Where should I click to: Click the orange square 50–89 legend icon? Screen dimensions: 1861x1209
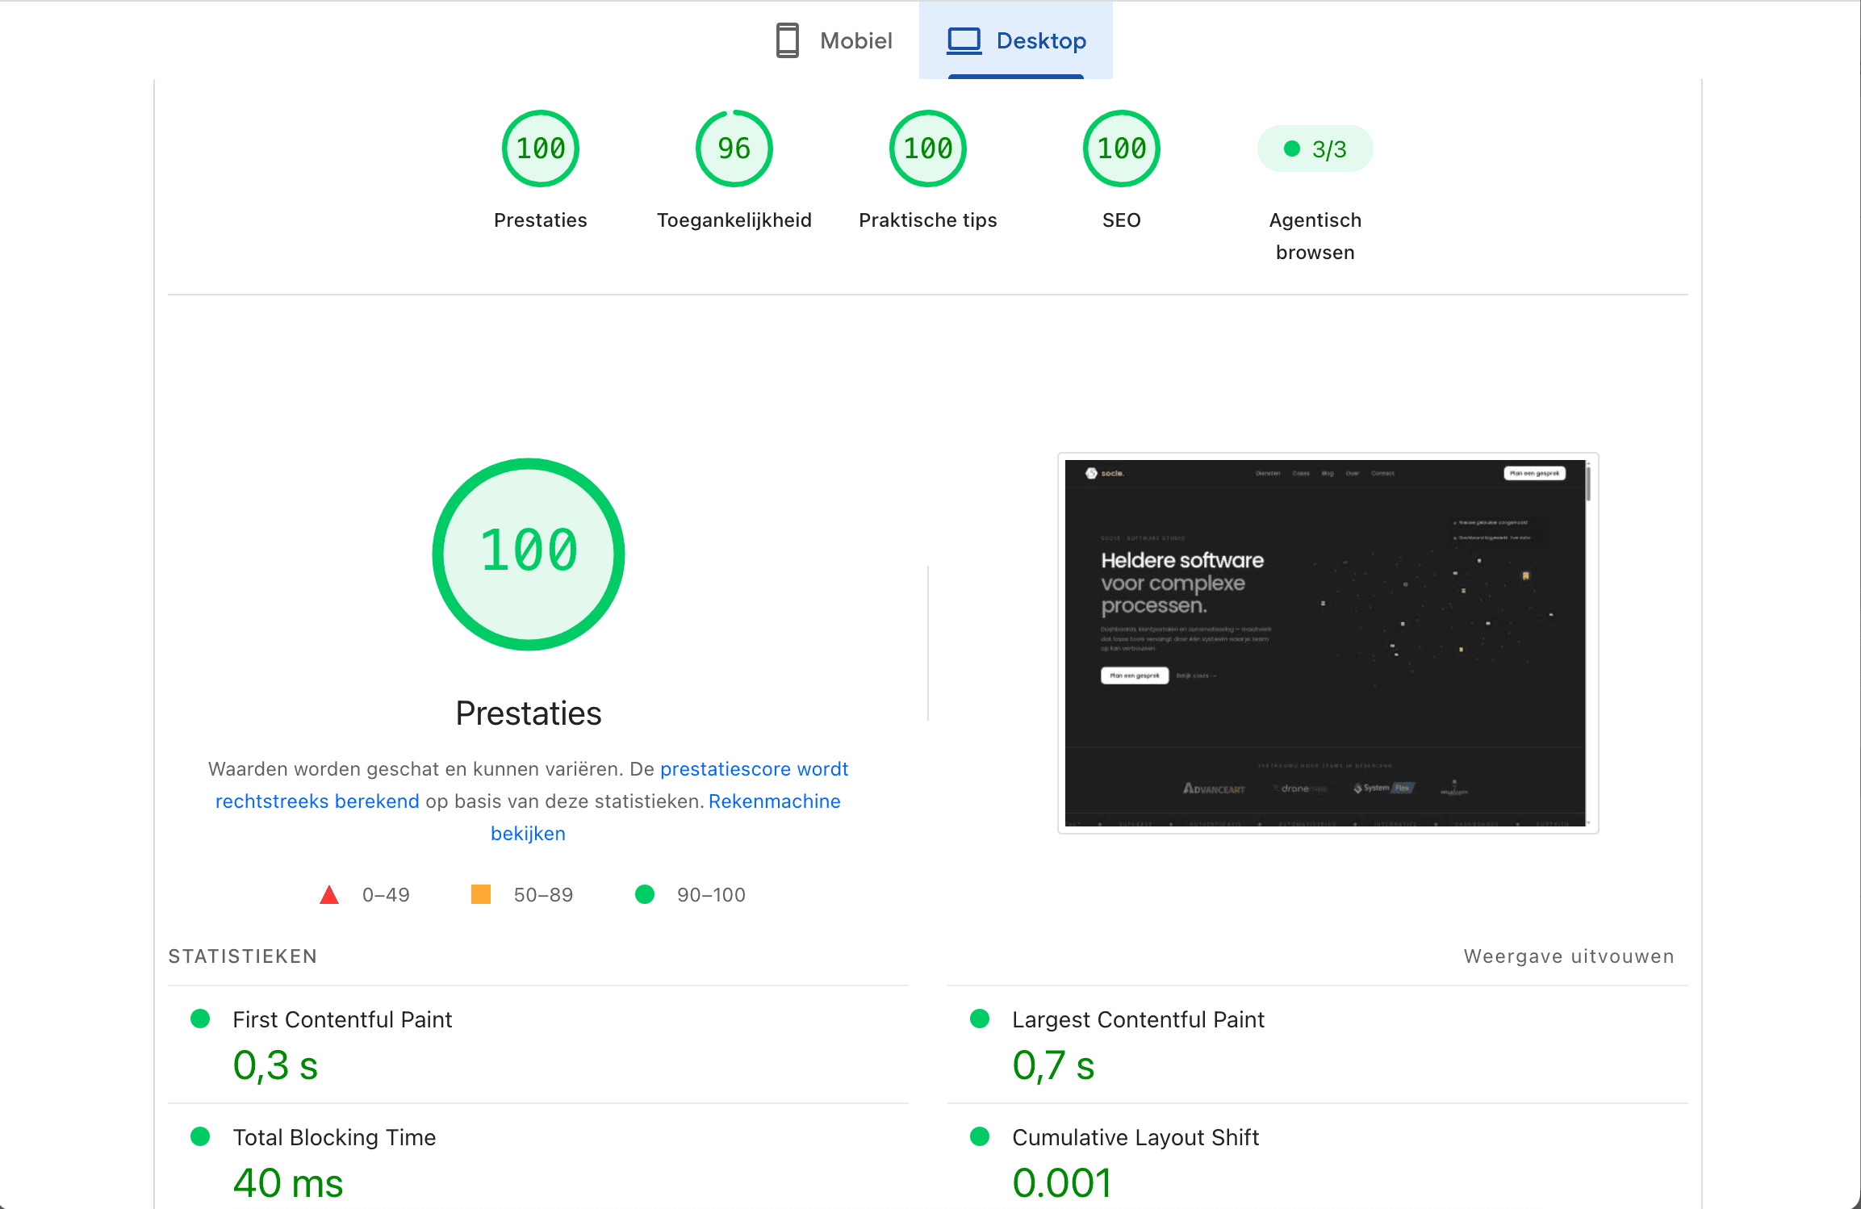[481, 894]
